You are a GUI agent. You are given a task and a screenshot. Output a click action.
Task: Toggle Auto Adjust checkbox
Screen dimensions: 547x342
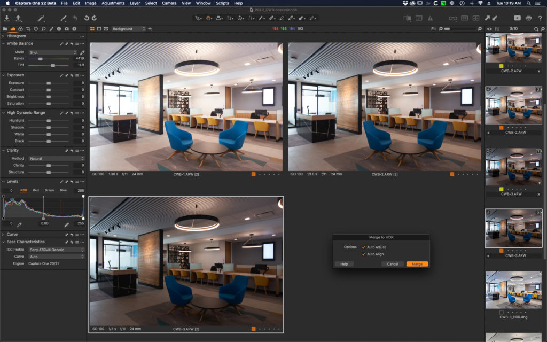click(363, 247)
